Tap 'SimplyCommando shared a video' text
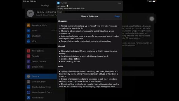 click(71, 9)
